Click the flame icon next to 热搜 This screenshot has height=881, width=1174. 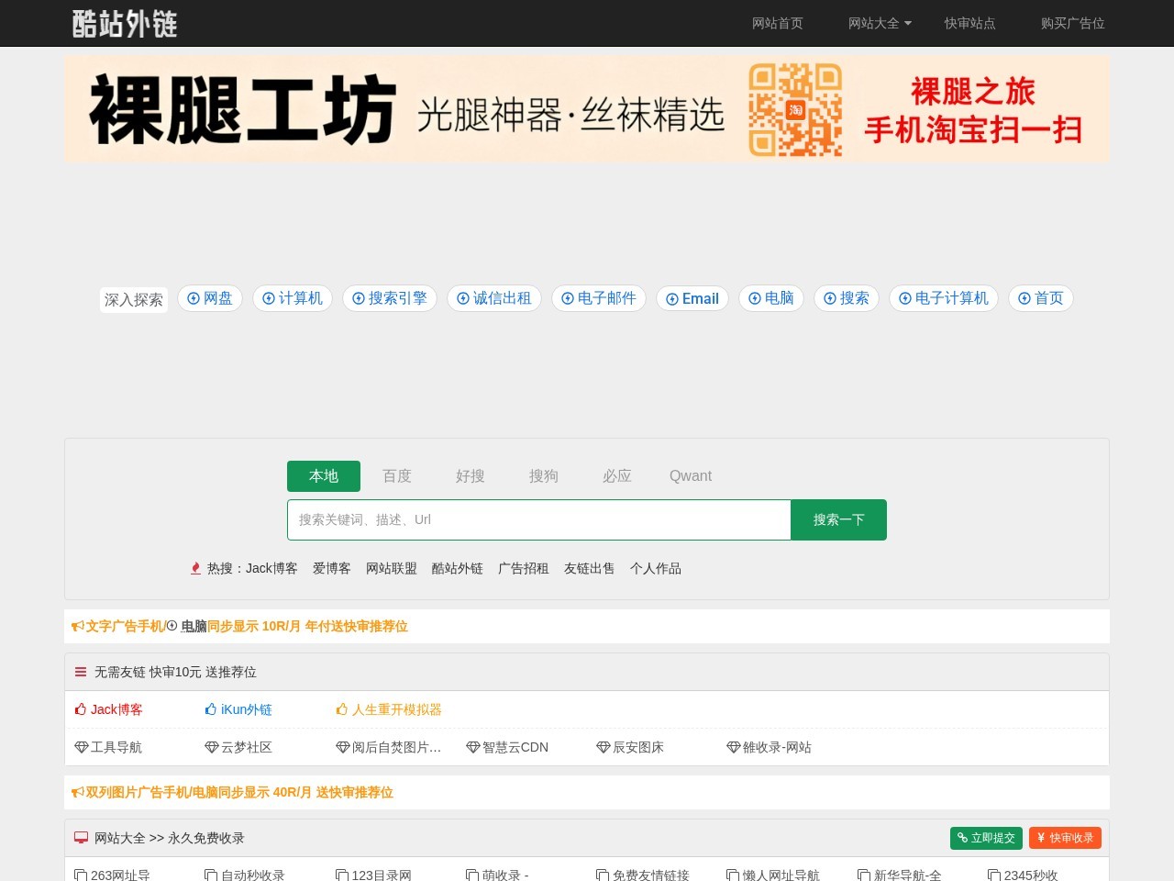pyautogui.click(x=195, y=568)
